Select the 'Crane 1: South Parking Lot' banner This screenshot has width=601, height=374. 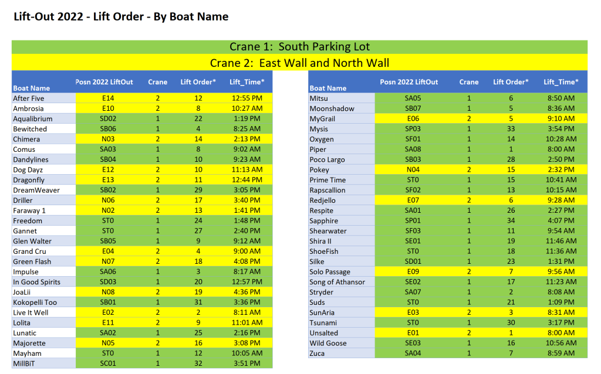tap(299, 47)
